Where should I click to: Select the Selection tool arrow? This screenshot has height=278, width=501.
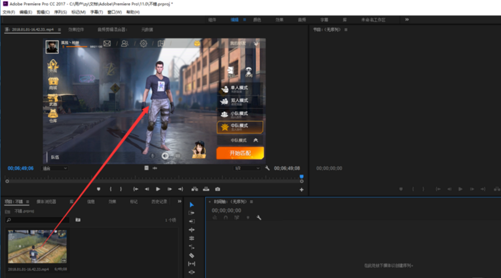191,205
